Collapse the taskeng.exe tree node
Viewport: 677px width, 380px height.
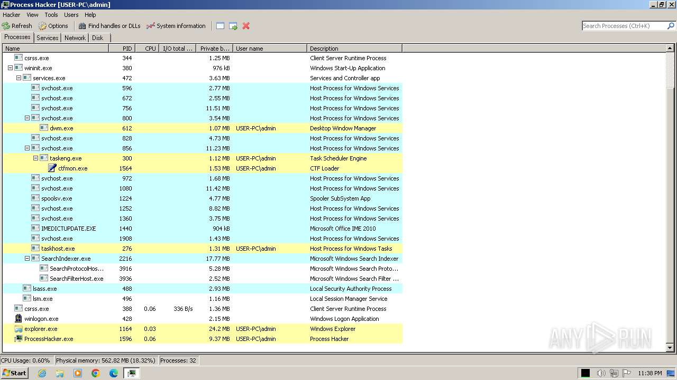[35, 158]
